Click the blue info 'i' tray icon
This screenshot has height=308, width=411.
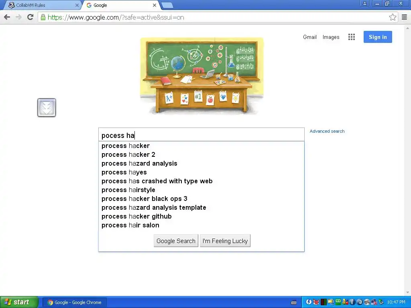tap(352, 302)
